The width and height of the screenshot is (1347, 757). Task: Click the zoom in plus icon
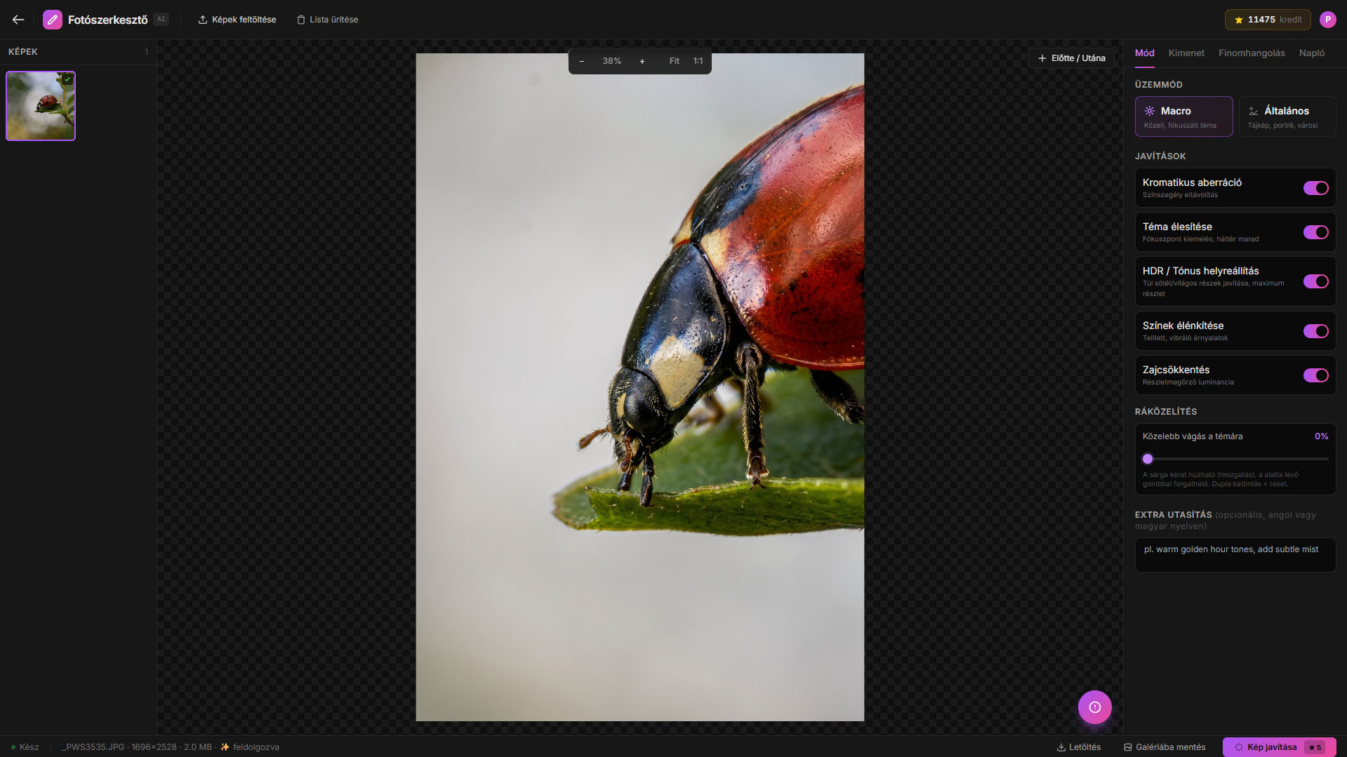pos(642,61)
